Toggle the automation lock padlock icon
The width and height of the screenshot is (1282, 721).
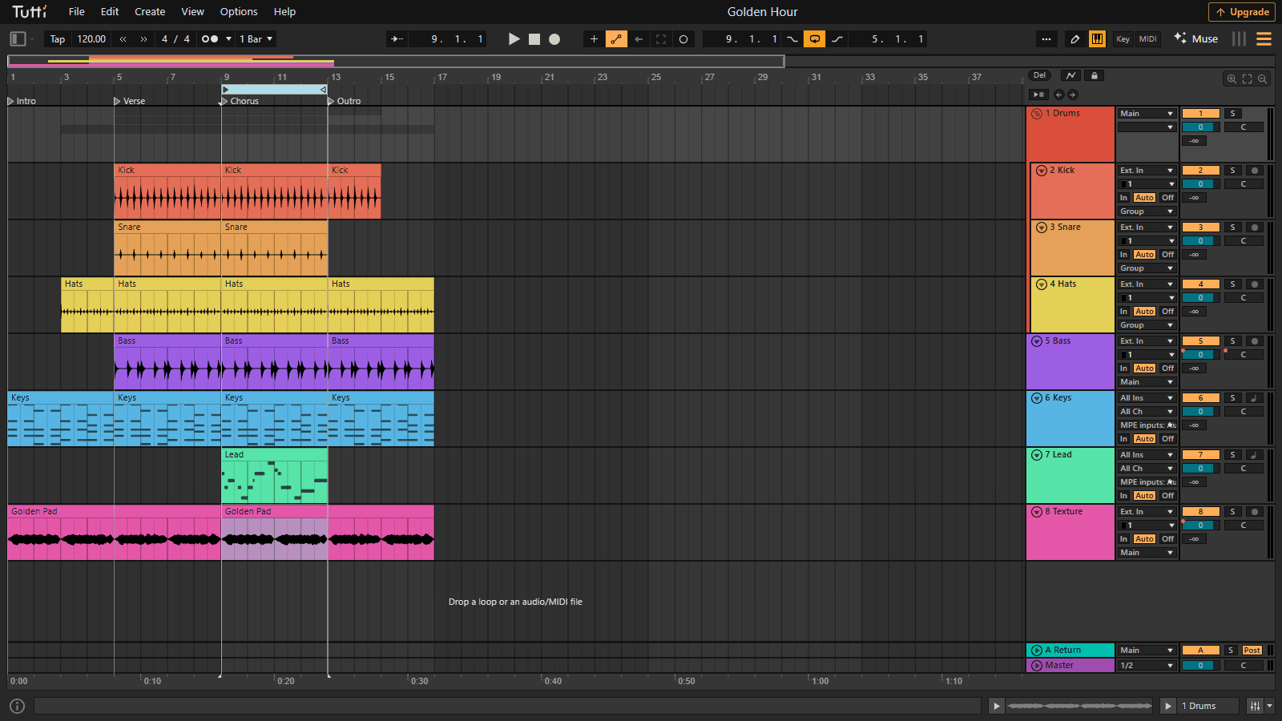1094,75
